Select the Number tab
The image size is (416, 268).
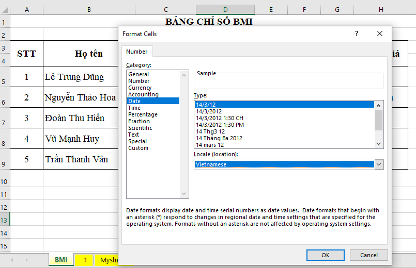pos(137,52)
